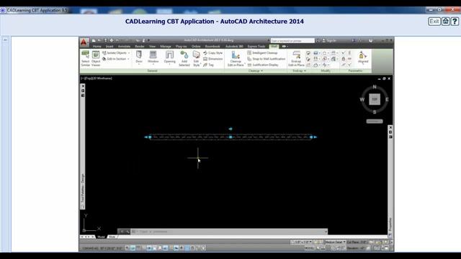The image size is (461, 259).
Task: Toggle Grid Display in status bar
Action: coord(138,248)
